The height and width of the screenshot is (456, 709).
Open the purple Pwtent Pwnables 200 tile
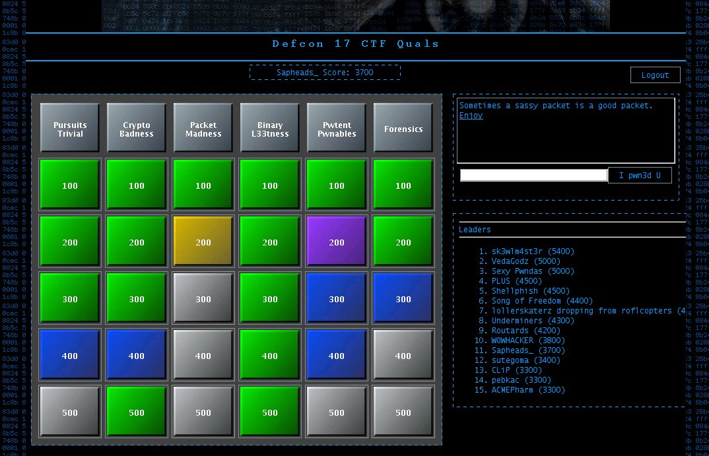pos(337,242)
